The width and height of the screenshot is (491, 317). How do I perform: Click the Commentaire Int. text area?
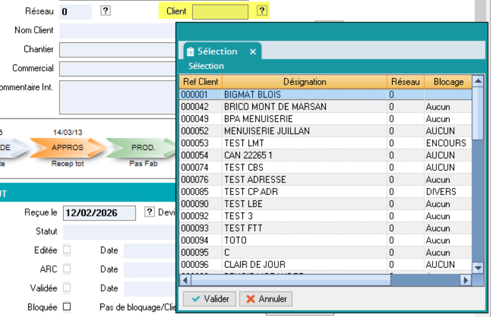[118, 97]
